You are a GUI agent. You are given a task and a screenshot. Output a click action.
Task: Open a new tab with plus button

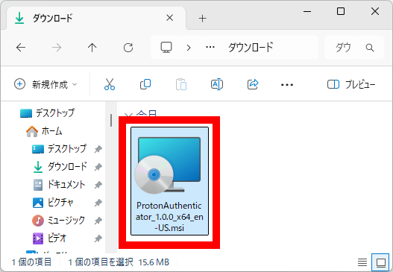pos(202,19)
